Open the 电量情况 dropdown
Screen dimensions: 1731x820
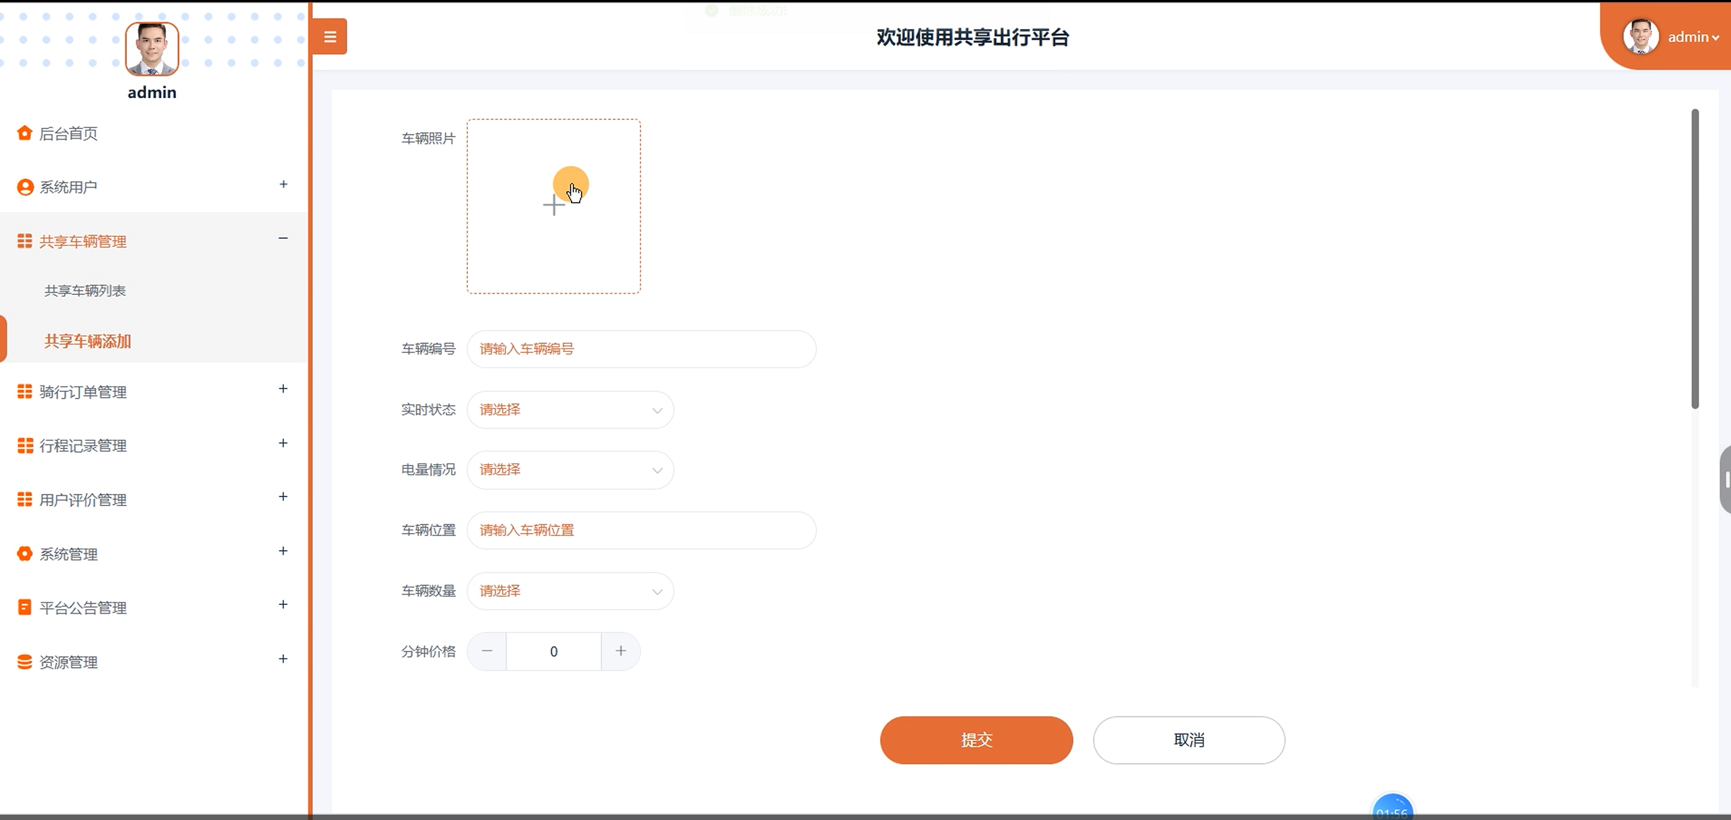point(570,470)
